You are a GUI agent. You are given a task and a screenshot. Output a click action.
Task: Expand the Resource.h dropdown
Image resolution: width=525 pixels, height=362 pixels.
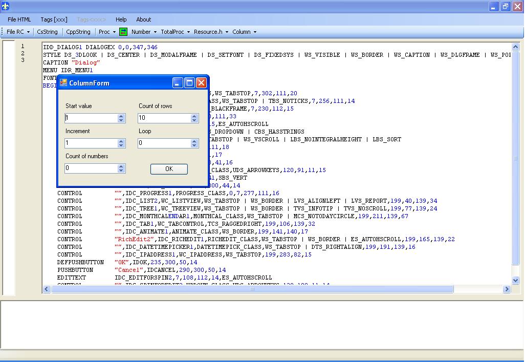[211, 32]
